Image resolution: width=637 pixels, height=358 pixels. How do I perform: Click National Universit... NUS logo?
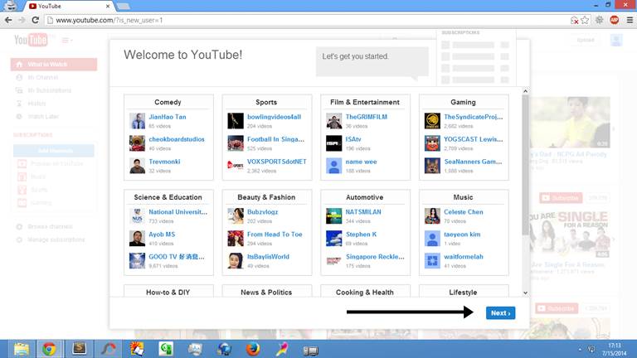138,216
